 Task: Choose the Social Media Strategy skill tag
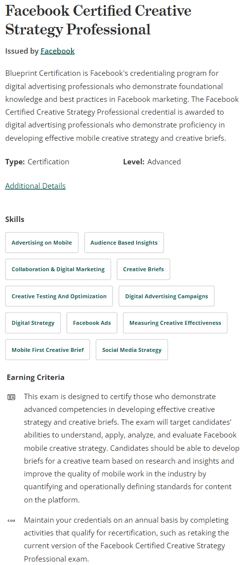click(132, 349)
